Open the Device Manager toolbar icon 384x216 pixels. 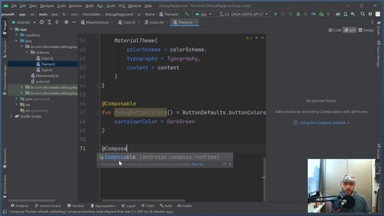point(346,14)
